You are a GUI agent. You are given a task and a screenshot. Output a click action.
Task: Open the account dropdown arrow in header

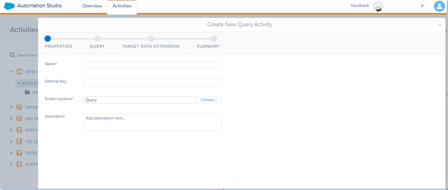[422, 6]
